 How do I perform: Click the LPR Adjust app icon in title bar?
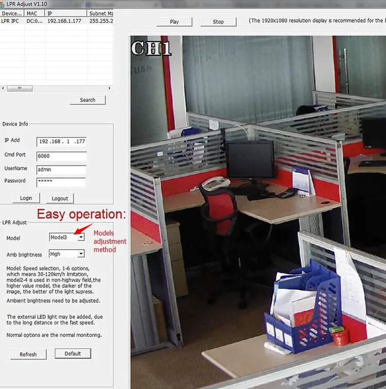pyautogui.click(x=2, y=4)
